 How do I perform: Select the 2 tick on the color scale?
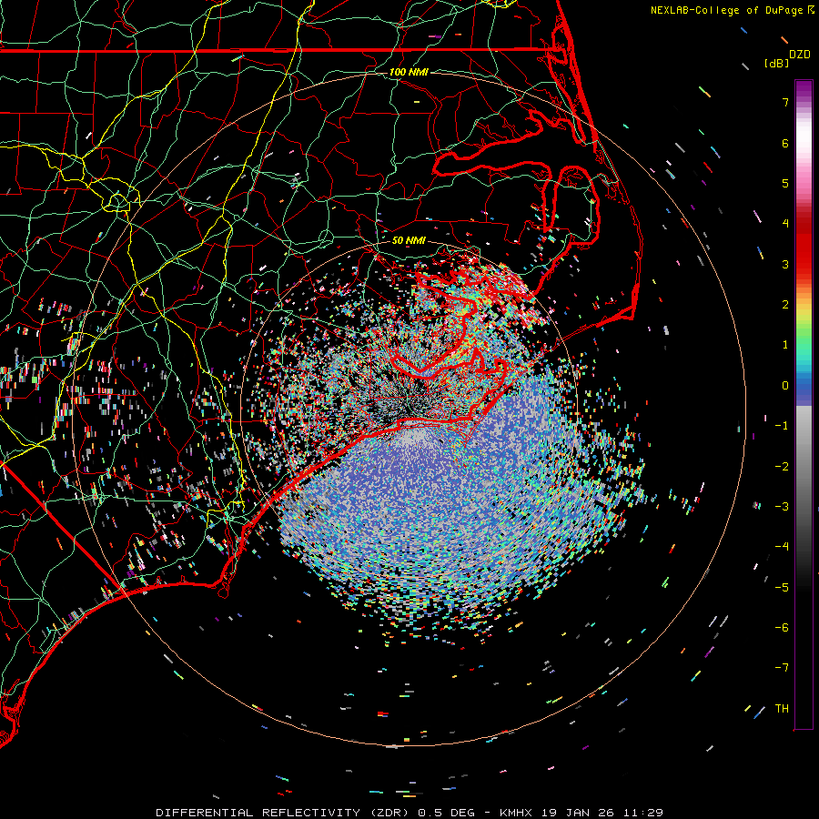tap(785, 305)
